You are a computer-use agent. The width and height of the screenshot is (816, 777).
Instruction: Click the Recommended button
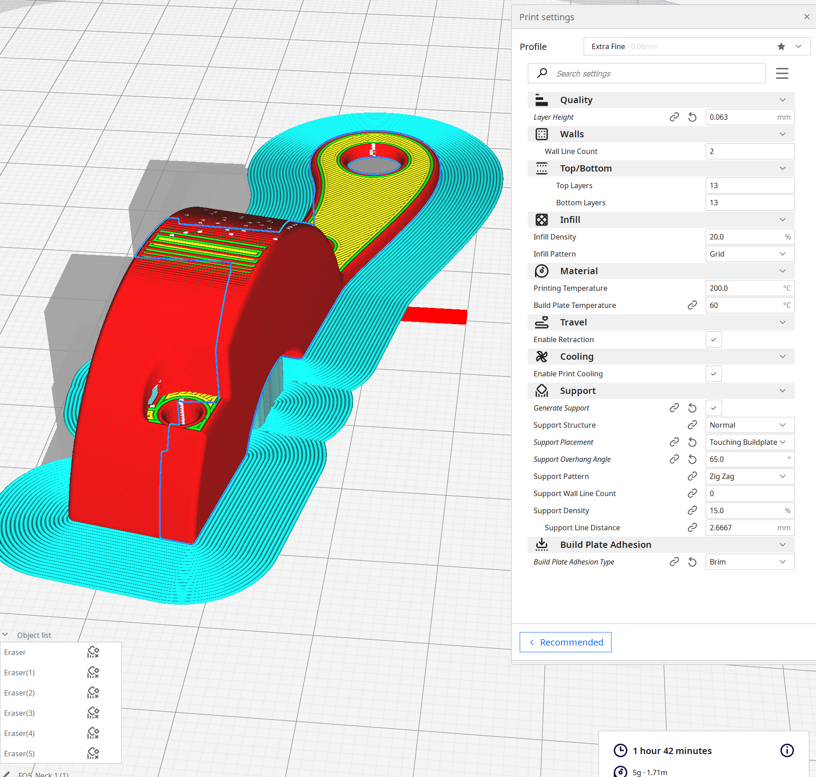pos(566,642)
